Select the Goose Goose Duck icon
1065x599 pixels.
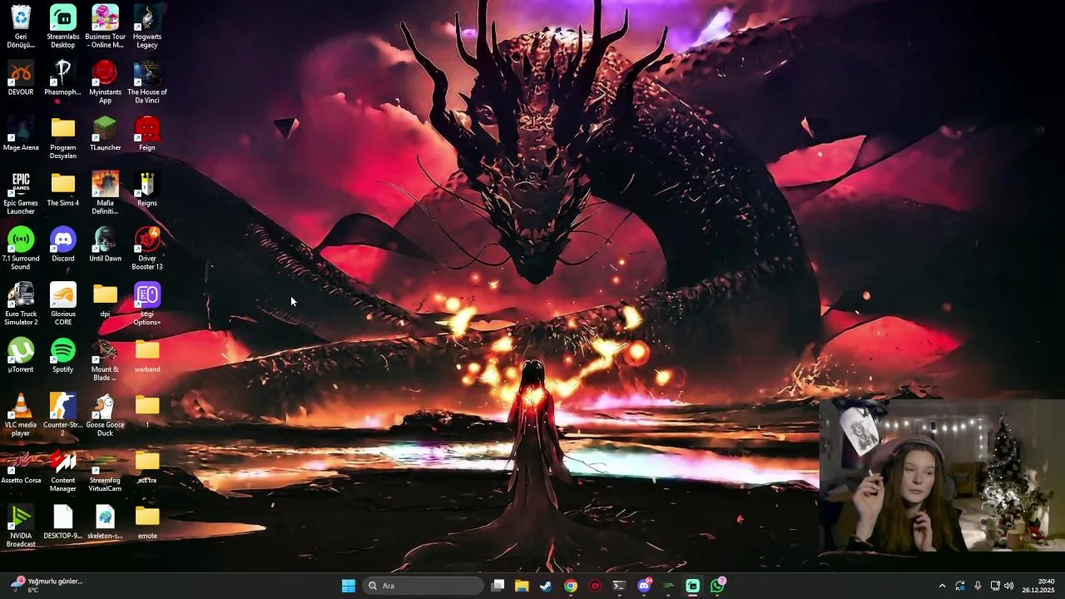pos(105,415)
